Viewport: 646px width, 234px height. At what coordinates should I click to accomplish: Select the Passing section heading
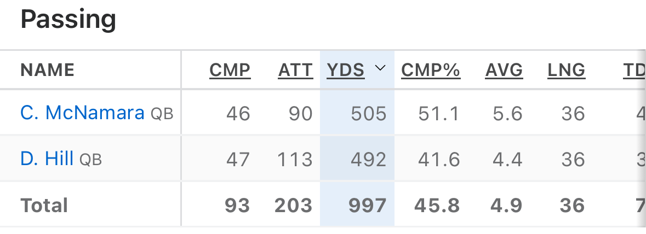point(68,20)
